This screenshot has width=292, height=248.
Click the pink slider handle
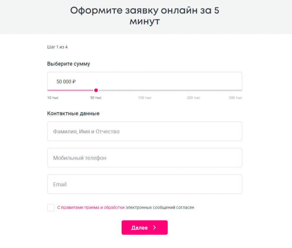96,90
